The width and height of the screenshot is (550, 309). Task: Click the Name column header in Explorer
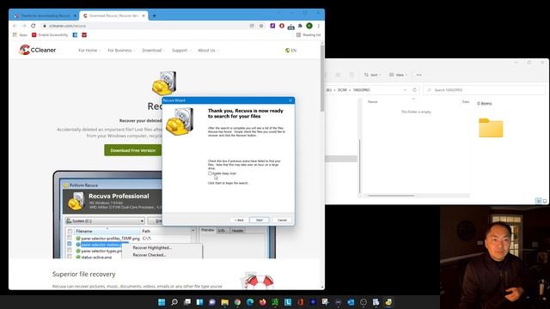coord(372,102)
